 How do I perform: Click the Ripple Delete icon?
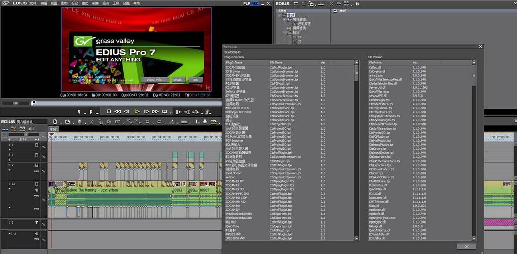click(138, 121)
